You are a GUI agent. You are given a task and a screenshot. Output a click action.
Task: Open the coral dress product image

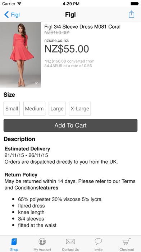coord(21,55)
